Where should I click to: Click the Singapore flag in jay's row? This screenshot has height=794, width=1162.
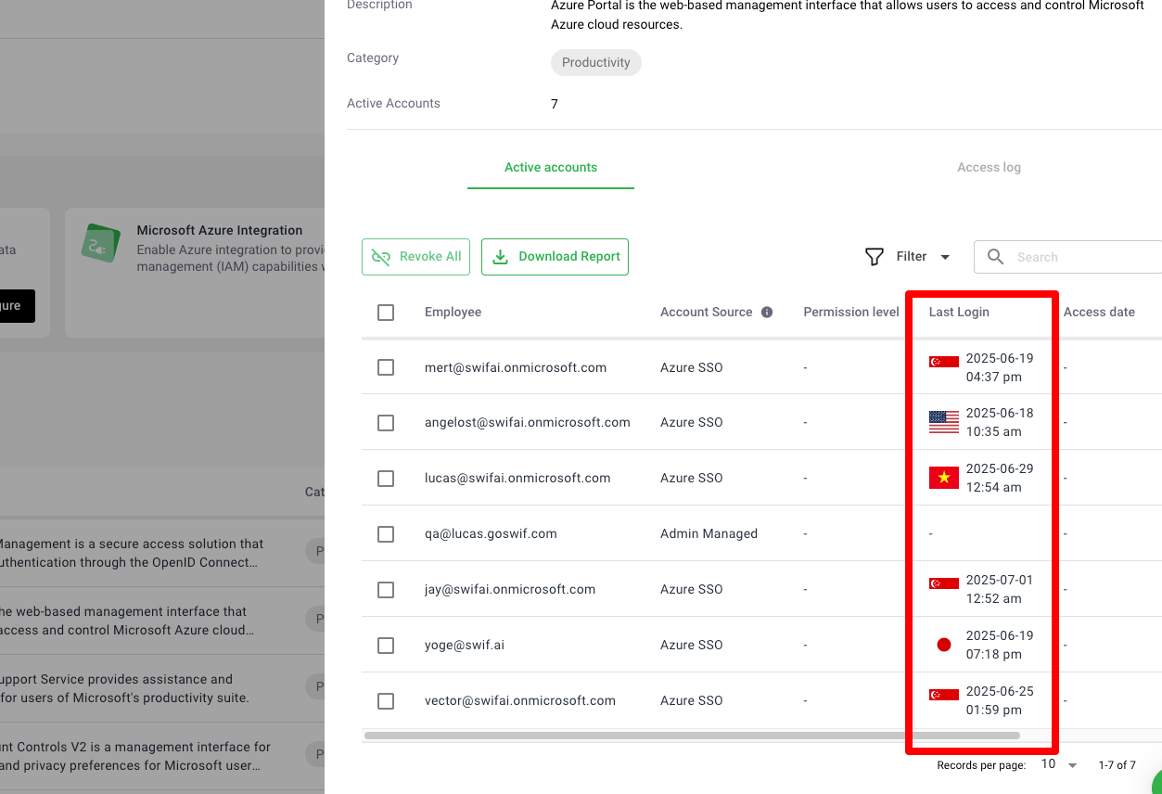point(944,583)
